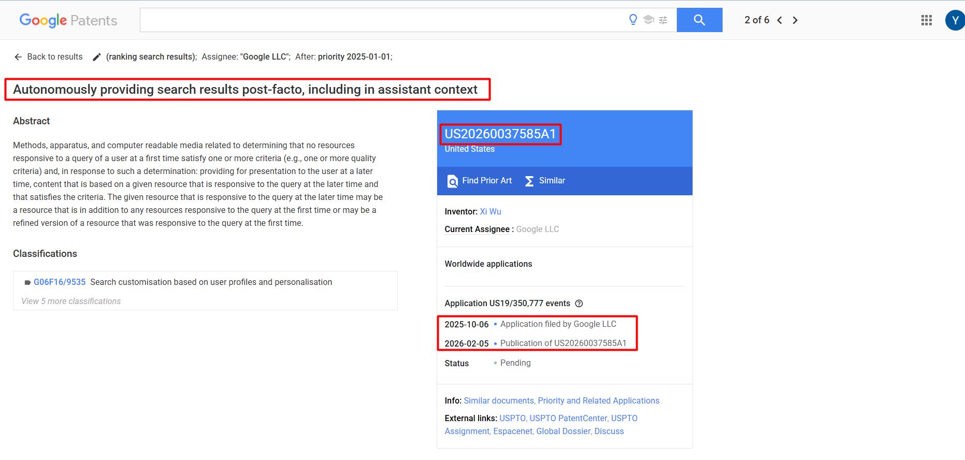This screenshot has height=460, width=965.
Task: Click the pencil edit query icon
Action: [96, 57]
